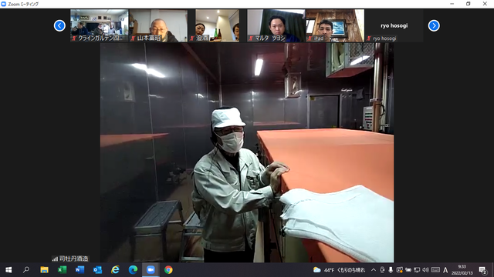Open Google Chrome from the taskbar
Screen dimensions: 494x277
click(168, 270)
